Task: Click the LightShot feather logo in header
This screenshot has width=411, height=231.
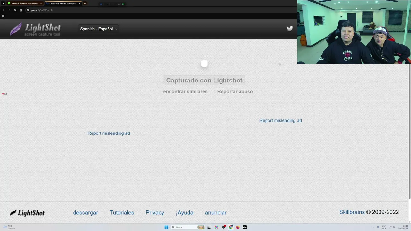Action: (35, 30)
